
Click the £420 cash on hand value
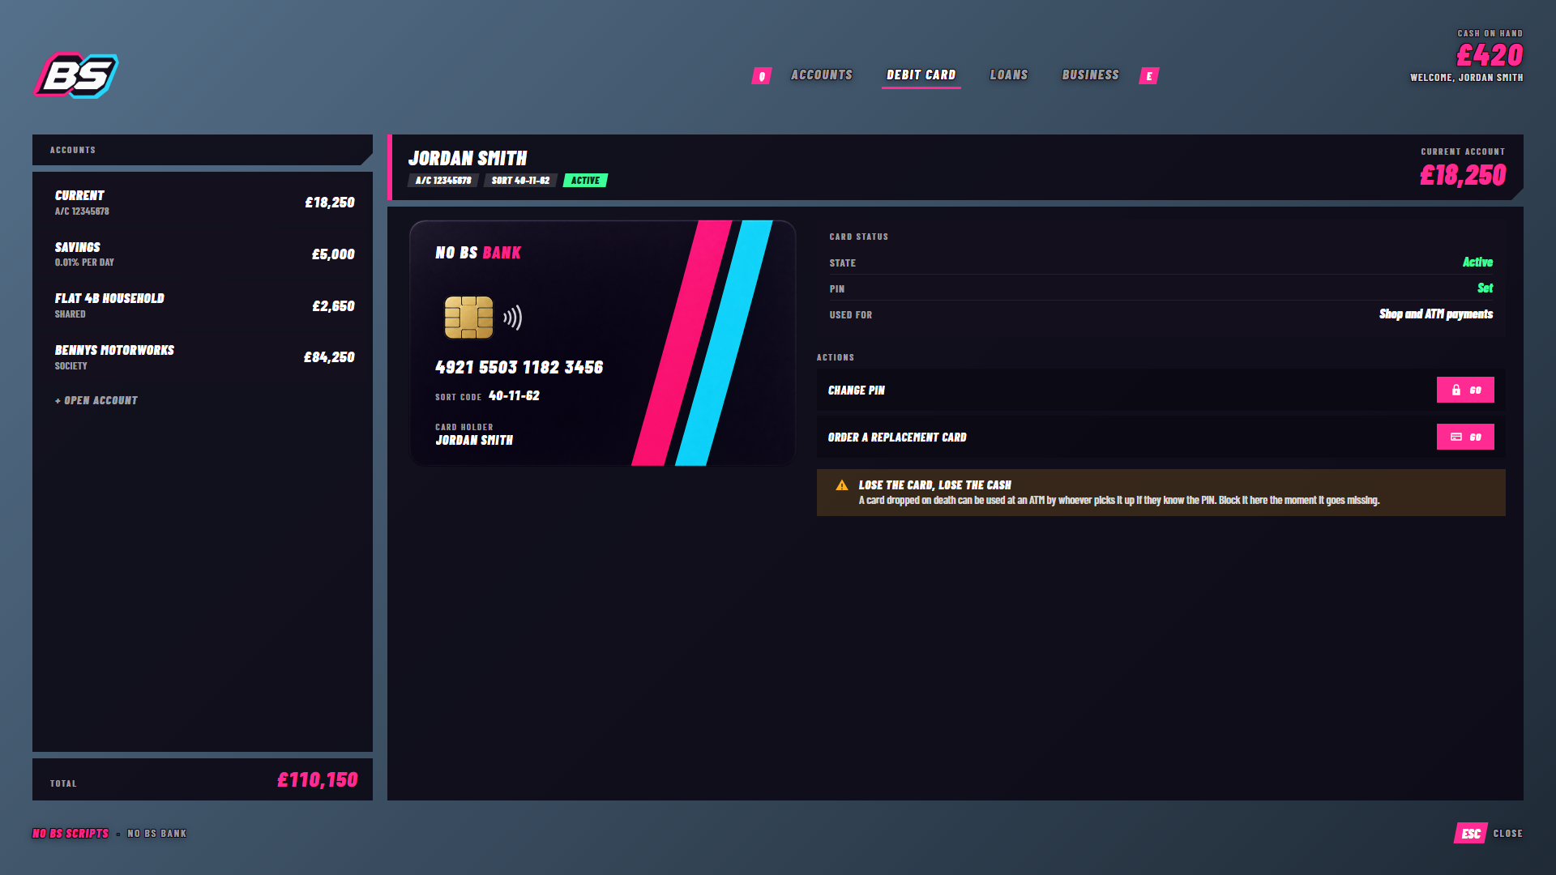[1490, 55]
